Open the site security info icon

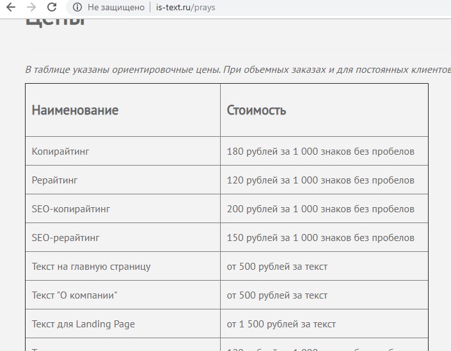coord(77,8)
